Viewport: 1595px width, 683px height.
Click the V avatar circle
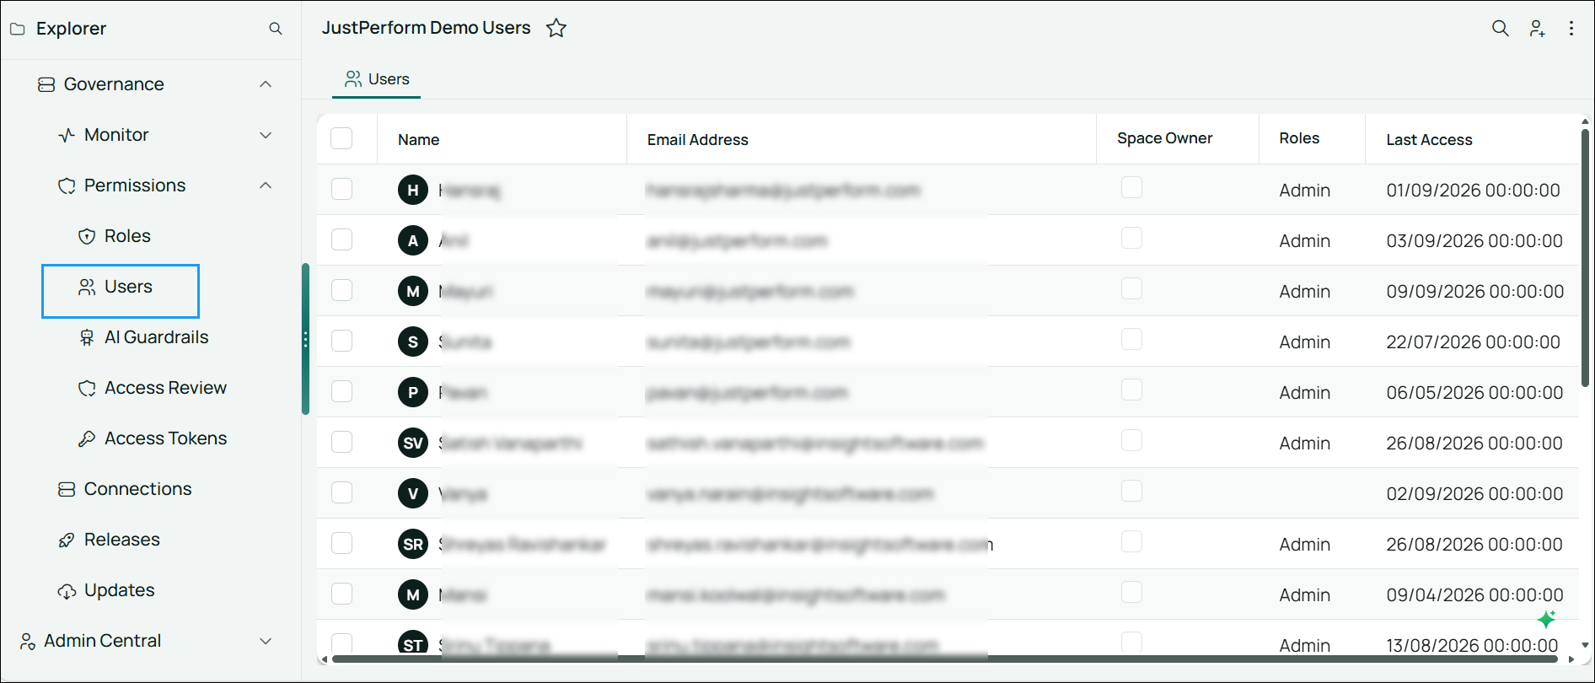pyautogui.click(x=413, y=493)
